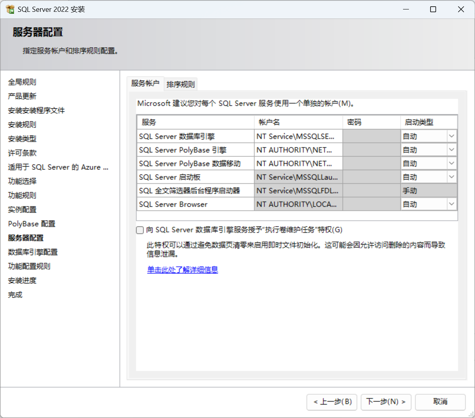Select the SQL Server PolyBase 数据移动 service cell
This screenshot has height=418, width=475.
195,163
